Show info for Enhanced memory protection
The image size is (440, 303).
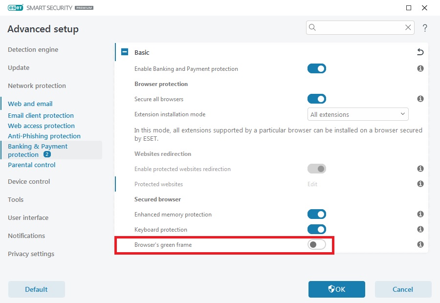click(x=420, y=214)
